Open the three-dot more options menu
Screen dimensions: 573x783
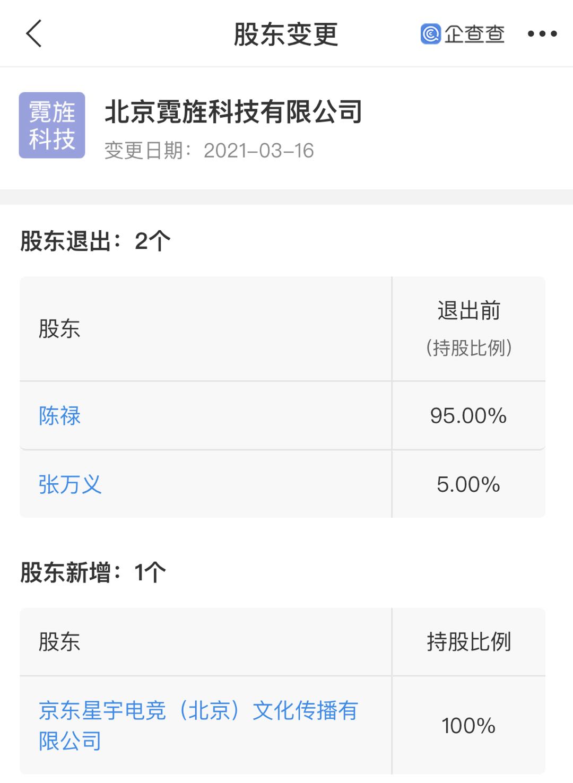542,34
